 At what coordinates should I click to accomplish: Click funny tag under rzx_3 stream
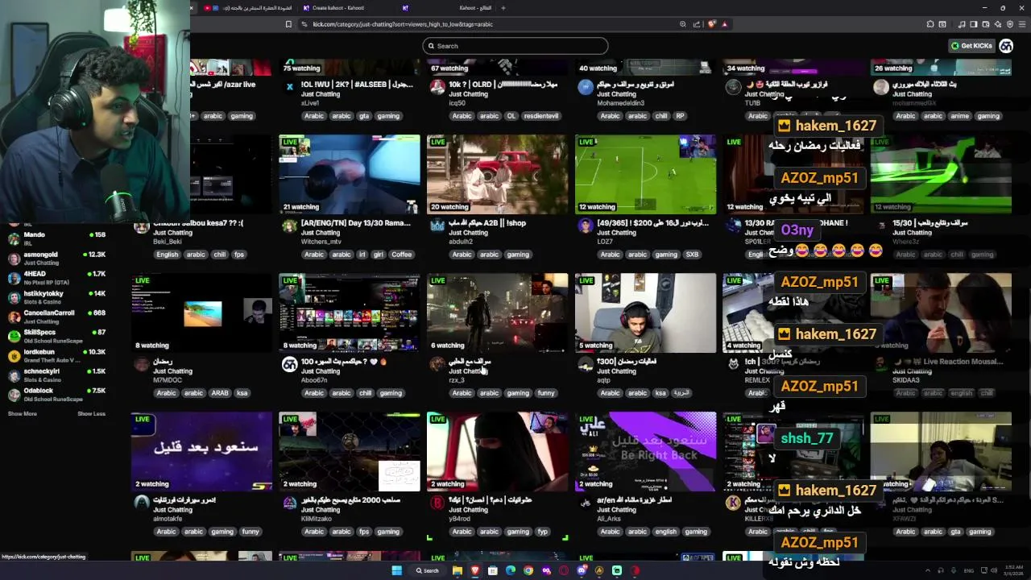pyautogui.click(x=546, y=393)
